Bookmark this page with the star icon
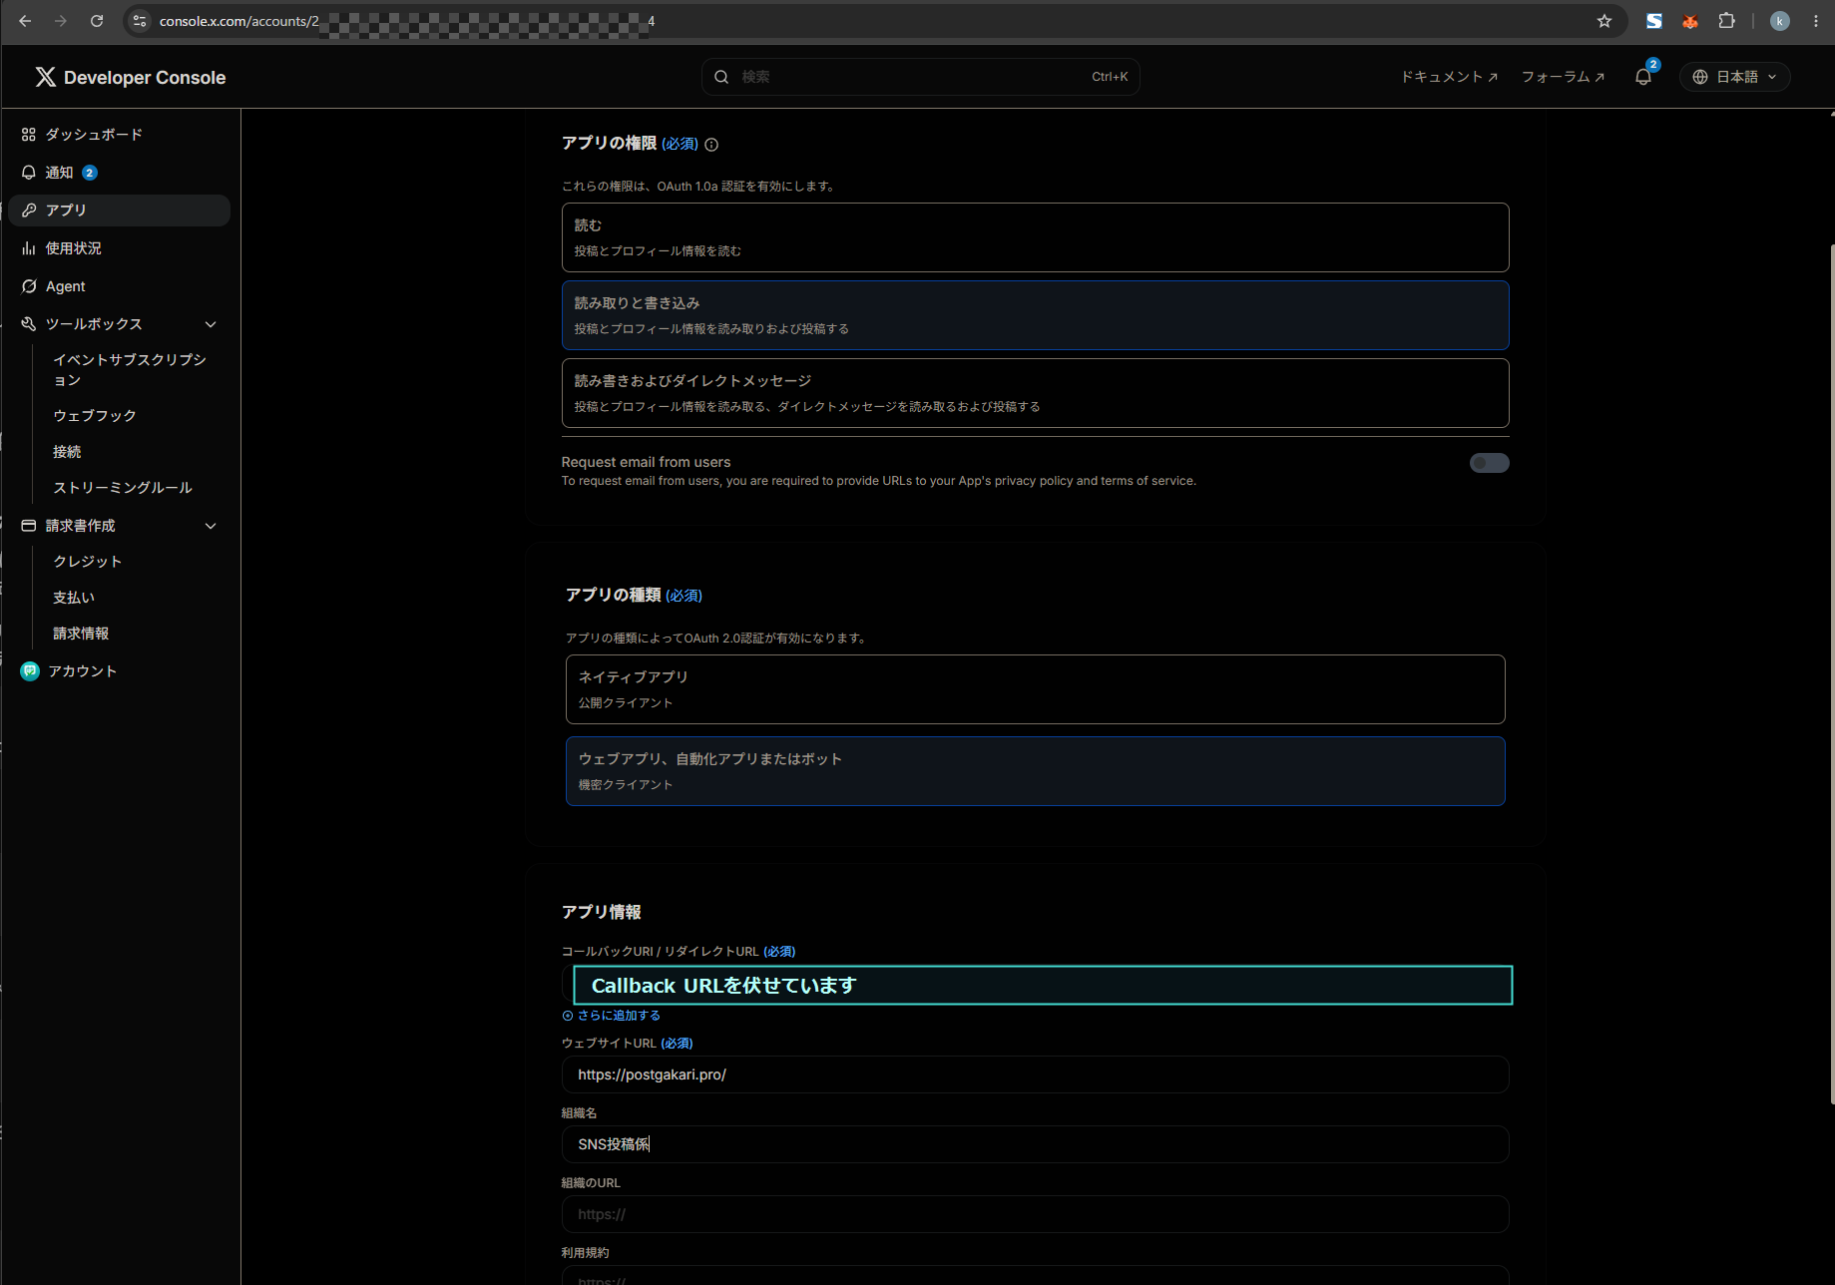 [1605, 21]
